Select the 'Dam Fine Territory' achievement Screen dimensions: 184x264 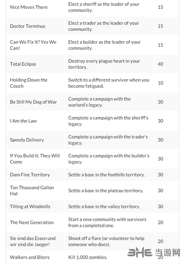30,175
